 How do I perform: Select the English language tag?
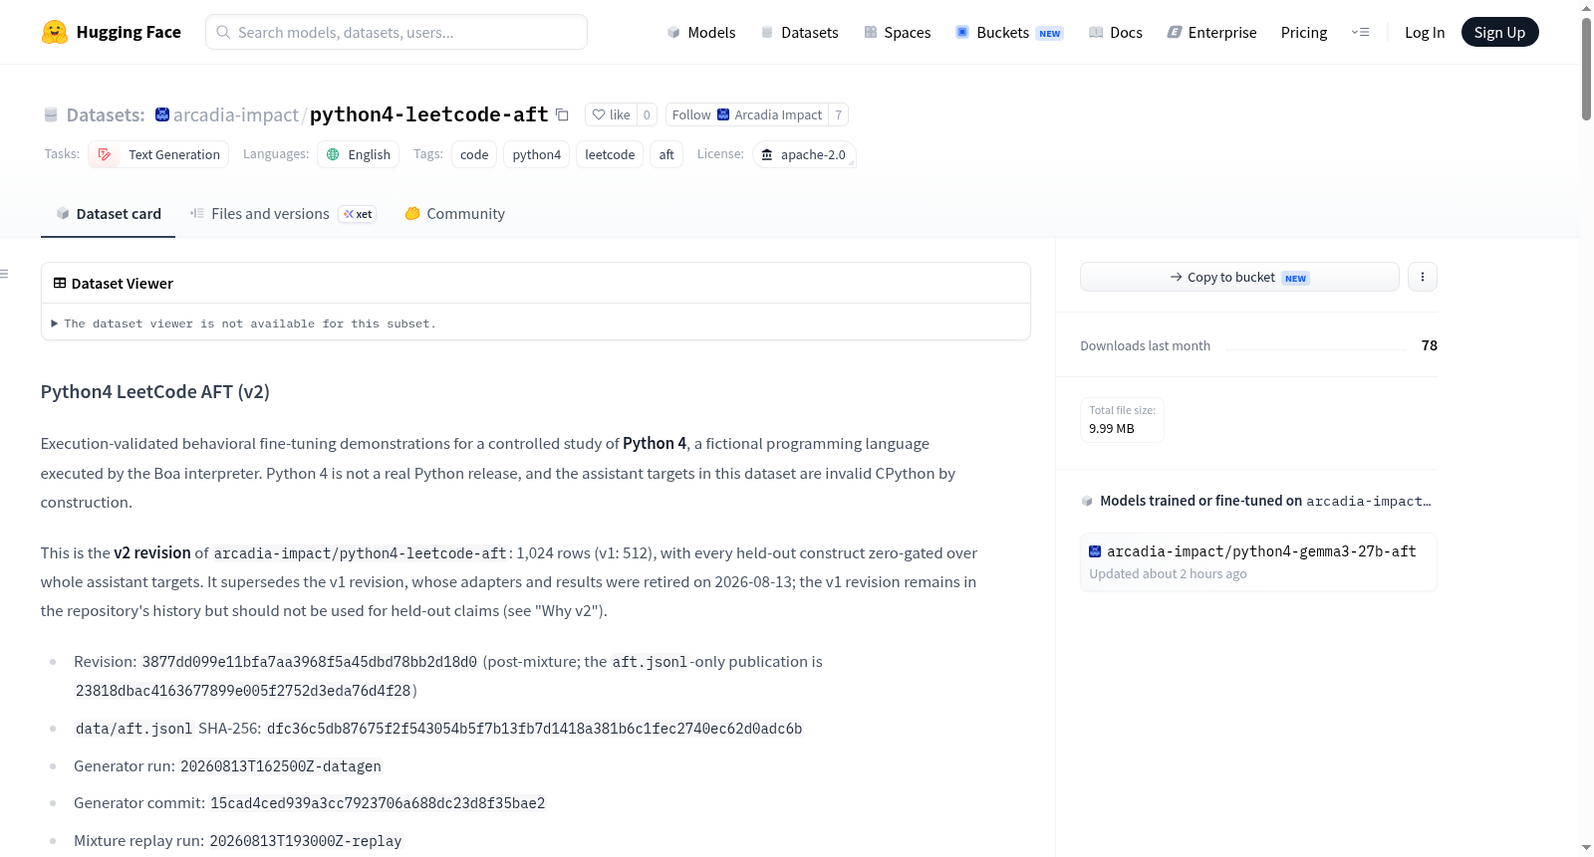(x=359, y=154)
